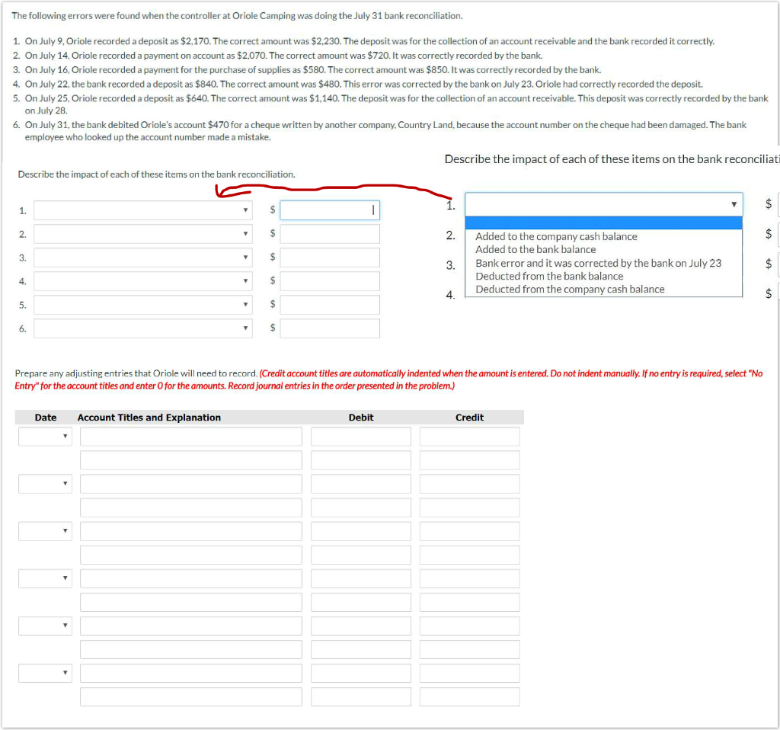Open third journal entry Date dropdown

point(45,531)
